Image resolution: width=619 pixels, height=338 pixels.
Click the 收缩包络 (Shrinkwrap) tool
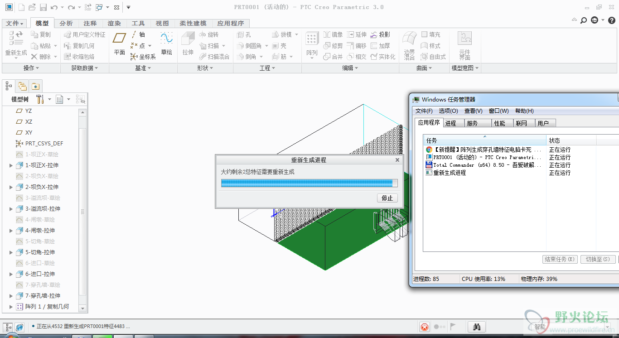79,57
